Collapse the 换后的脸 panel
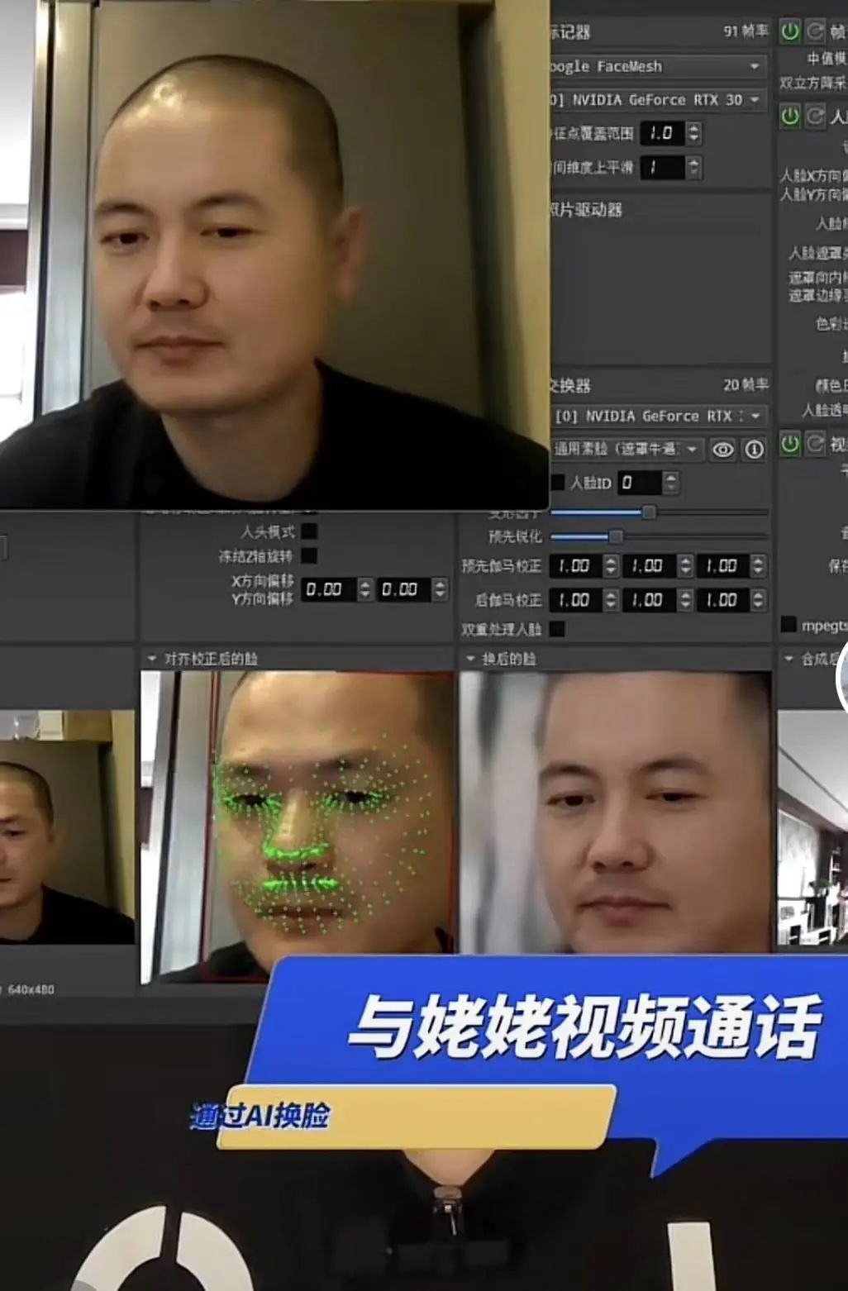Screen dimensions: 848x1291 (x=470, y=659)
